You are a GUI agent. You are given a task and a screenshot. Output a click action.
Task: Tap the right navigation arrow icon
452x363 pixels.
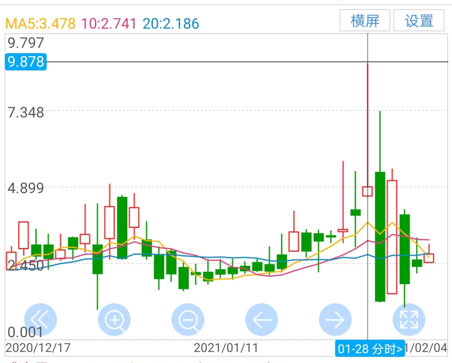tap(335, 319)
